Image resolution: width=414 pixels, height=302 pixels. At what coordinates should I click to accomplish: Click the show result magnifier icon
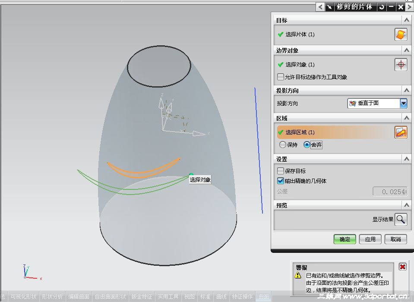point(401,220)
